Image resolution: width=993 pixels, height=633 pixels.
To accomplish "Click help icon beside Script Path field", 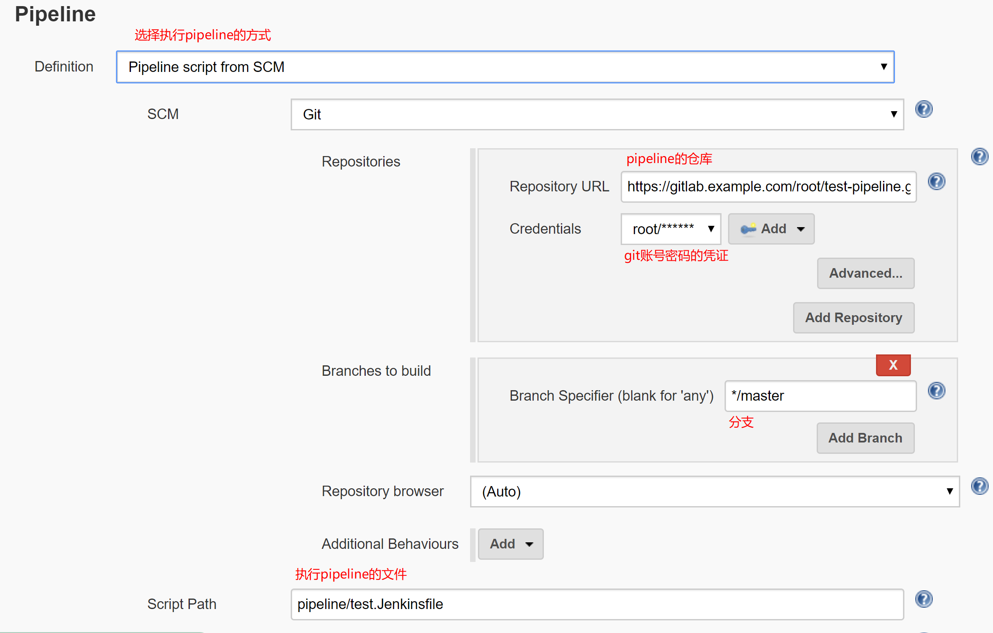I will [924, 599].
